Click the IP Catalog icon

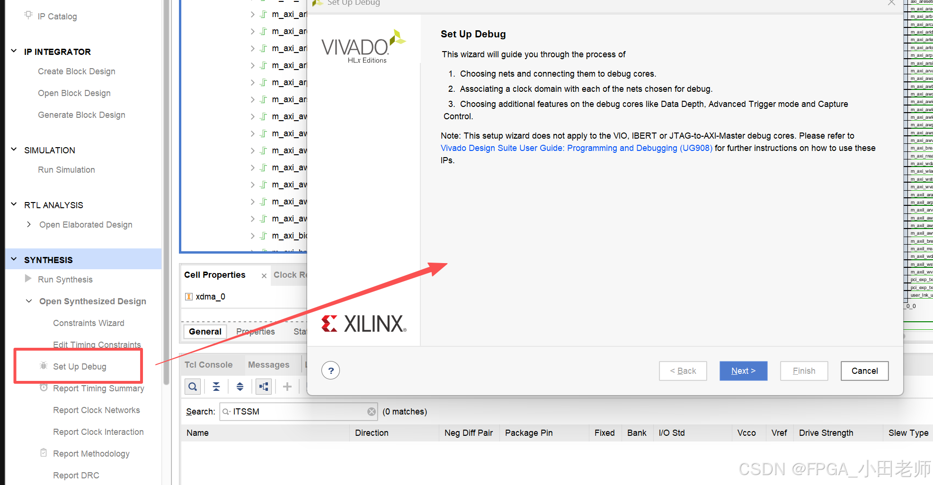[28, 15]
